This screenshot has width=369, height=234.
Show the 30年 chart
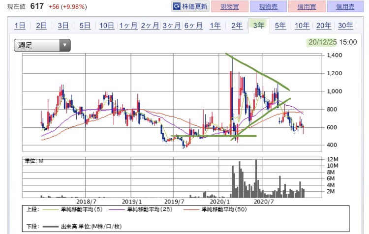point(345,26)
